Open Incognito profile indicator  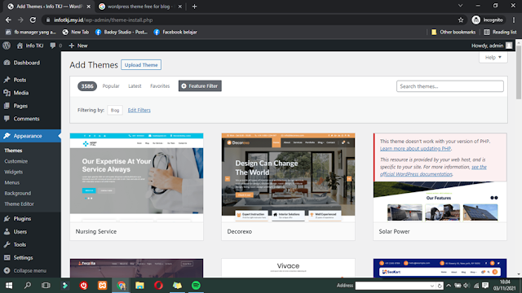pos(488,20)
